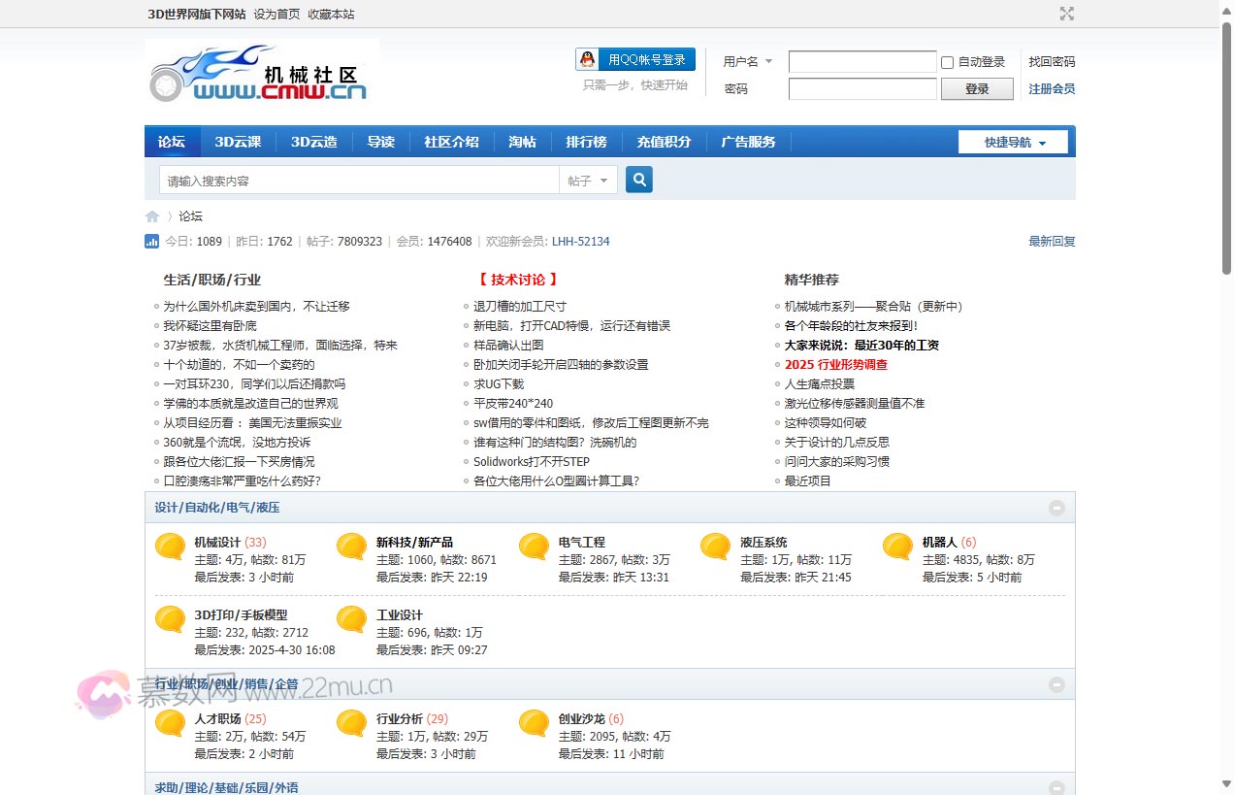
Task: Click the fullscreen toggle icon at top right
Action: click(1067, 14)
